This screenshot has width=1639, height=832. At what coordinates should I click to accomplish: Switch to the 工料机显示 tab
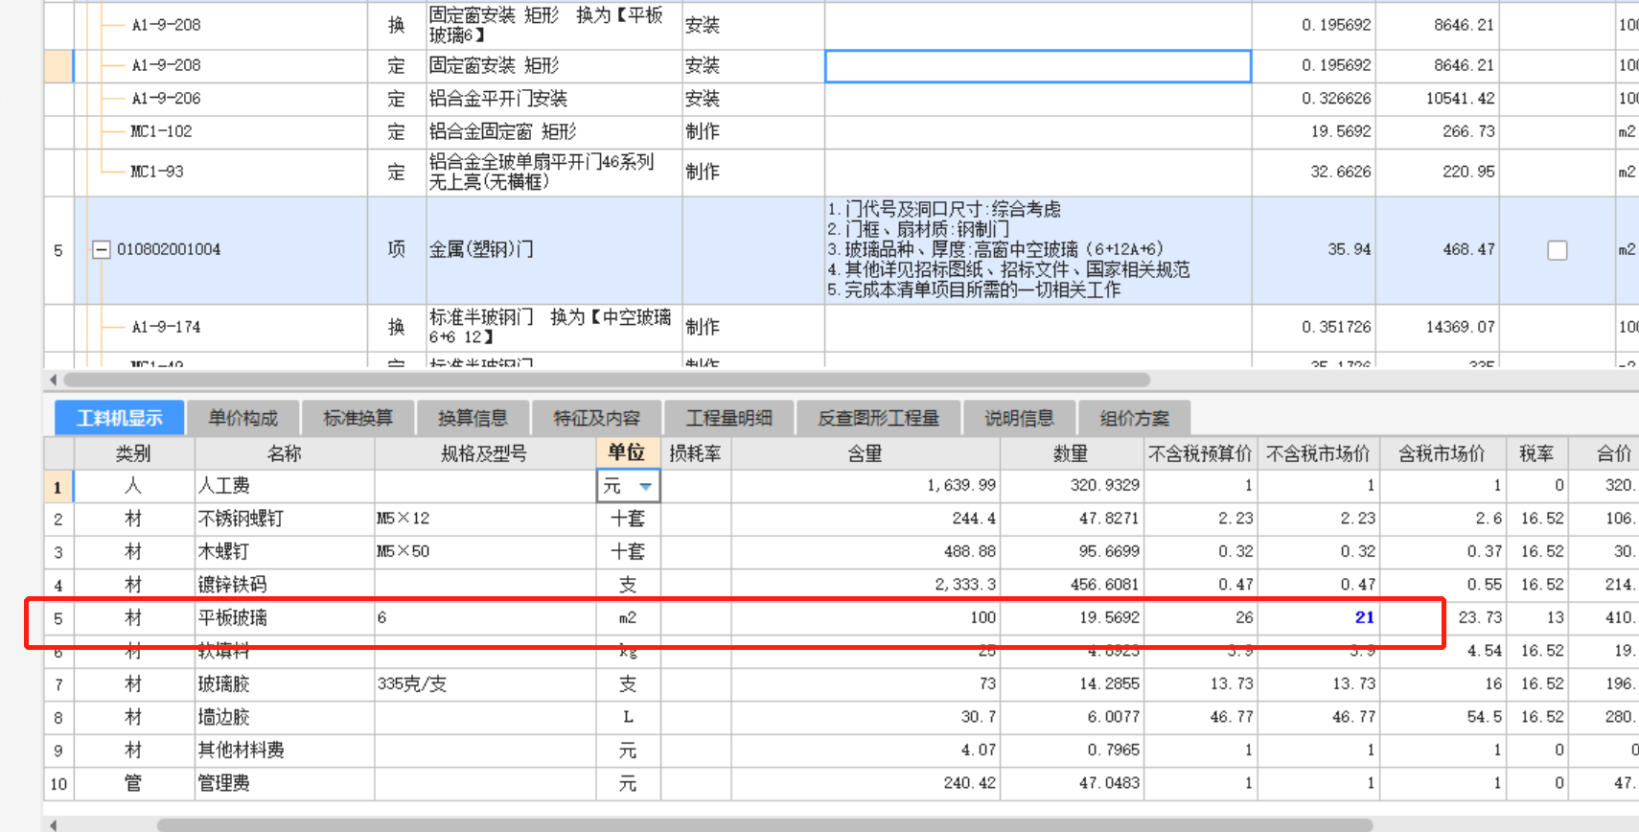(119, 418)
